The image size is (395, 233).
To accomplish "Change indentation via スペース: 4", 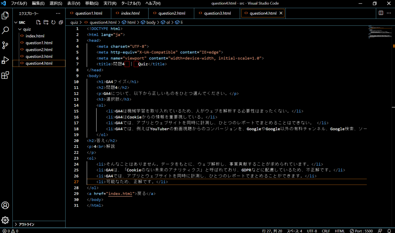I will click(294, 231).
